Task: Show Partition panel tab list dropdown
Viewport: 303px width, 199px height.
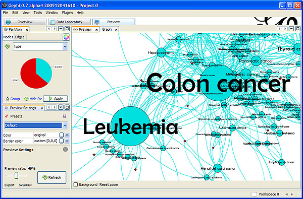Action: (x=61, y=29)
